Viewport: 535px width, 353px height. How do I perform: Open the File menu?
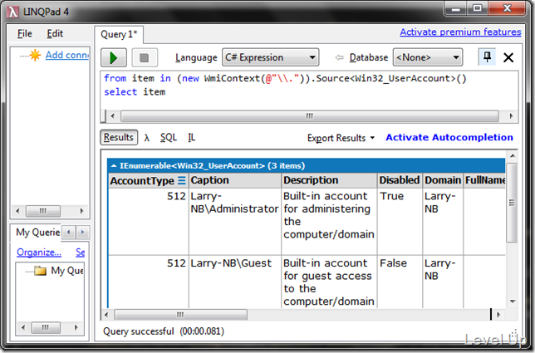25,33
